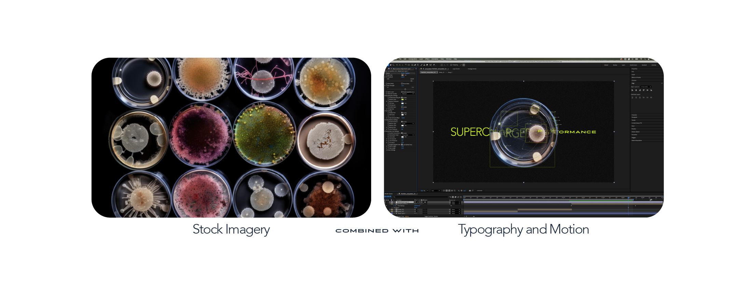The height and width of the screenshot is (291, 756).
Task: Open Character panel
Action: click(634, 115)
